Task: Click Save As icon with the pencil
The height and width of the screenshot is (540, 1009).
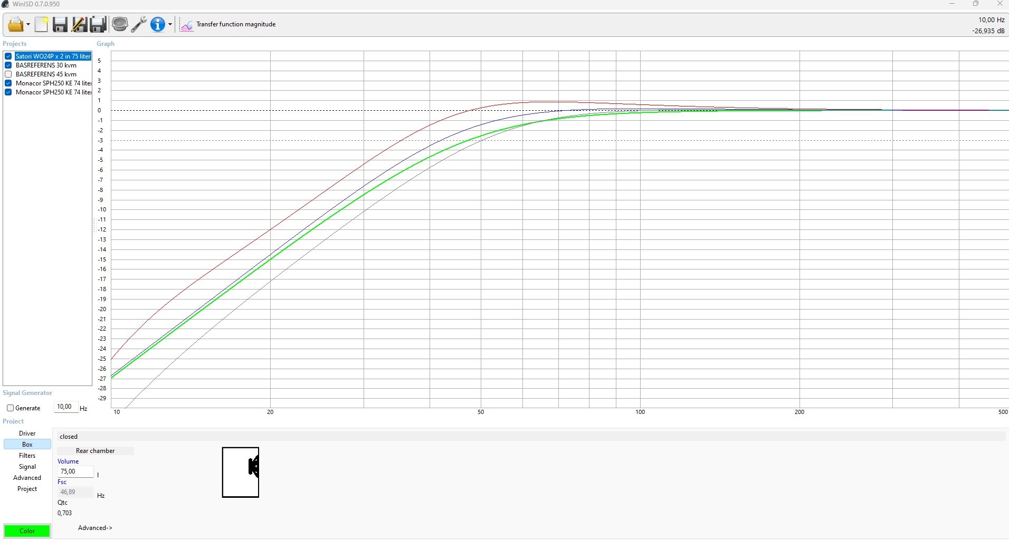Action: click(x=79, y=24)
